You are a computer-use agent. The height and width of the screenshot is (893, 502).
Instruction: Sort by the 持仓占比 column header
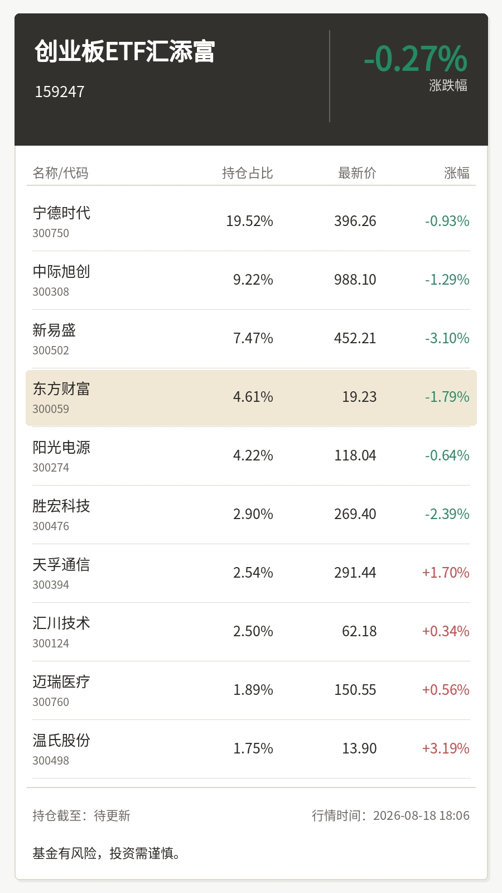click(248, 173)
